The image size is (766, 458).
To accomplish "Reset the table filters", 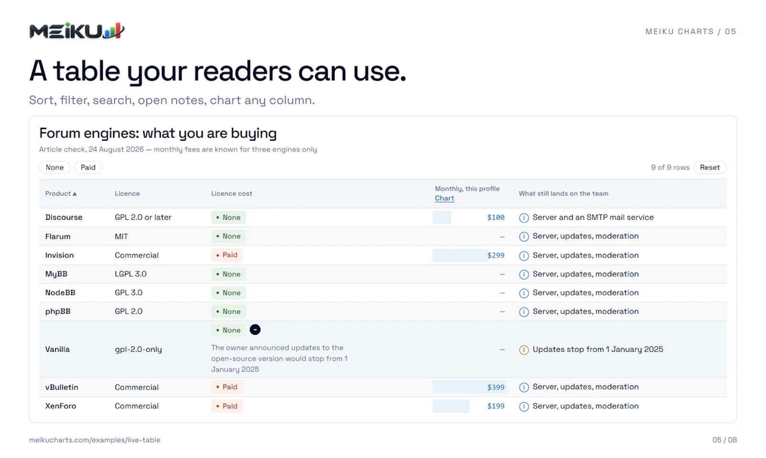I will (710, 168).
